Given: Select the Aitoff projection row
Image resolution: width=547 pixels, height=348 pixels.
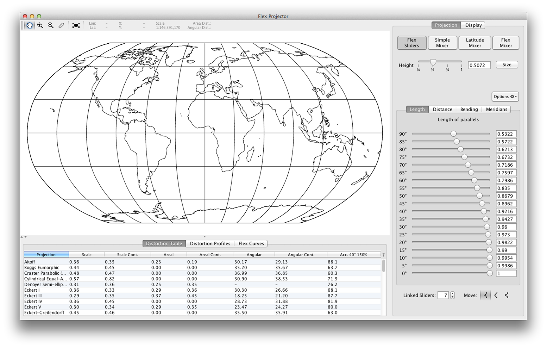Looking at the screenshot, I should coord(202,262).
